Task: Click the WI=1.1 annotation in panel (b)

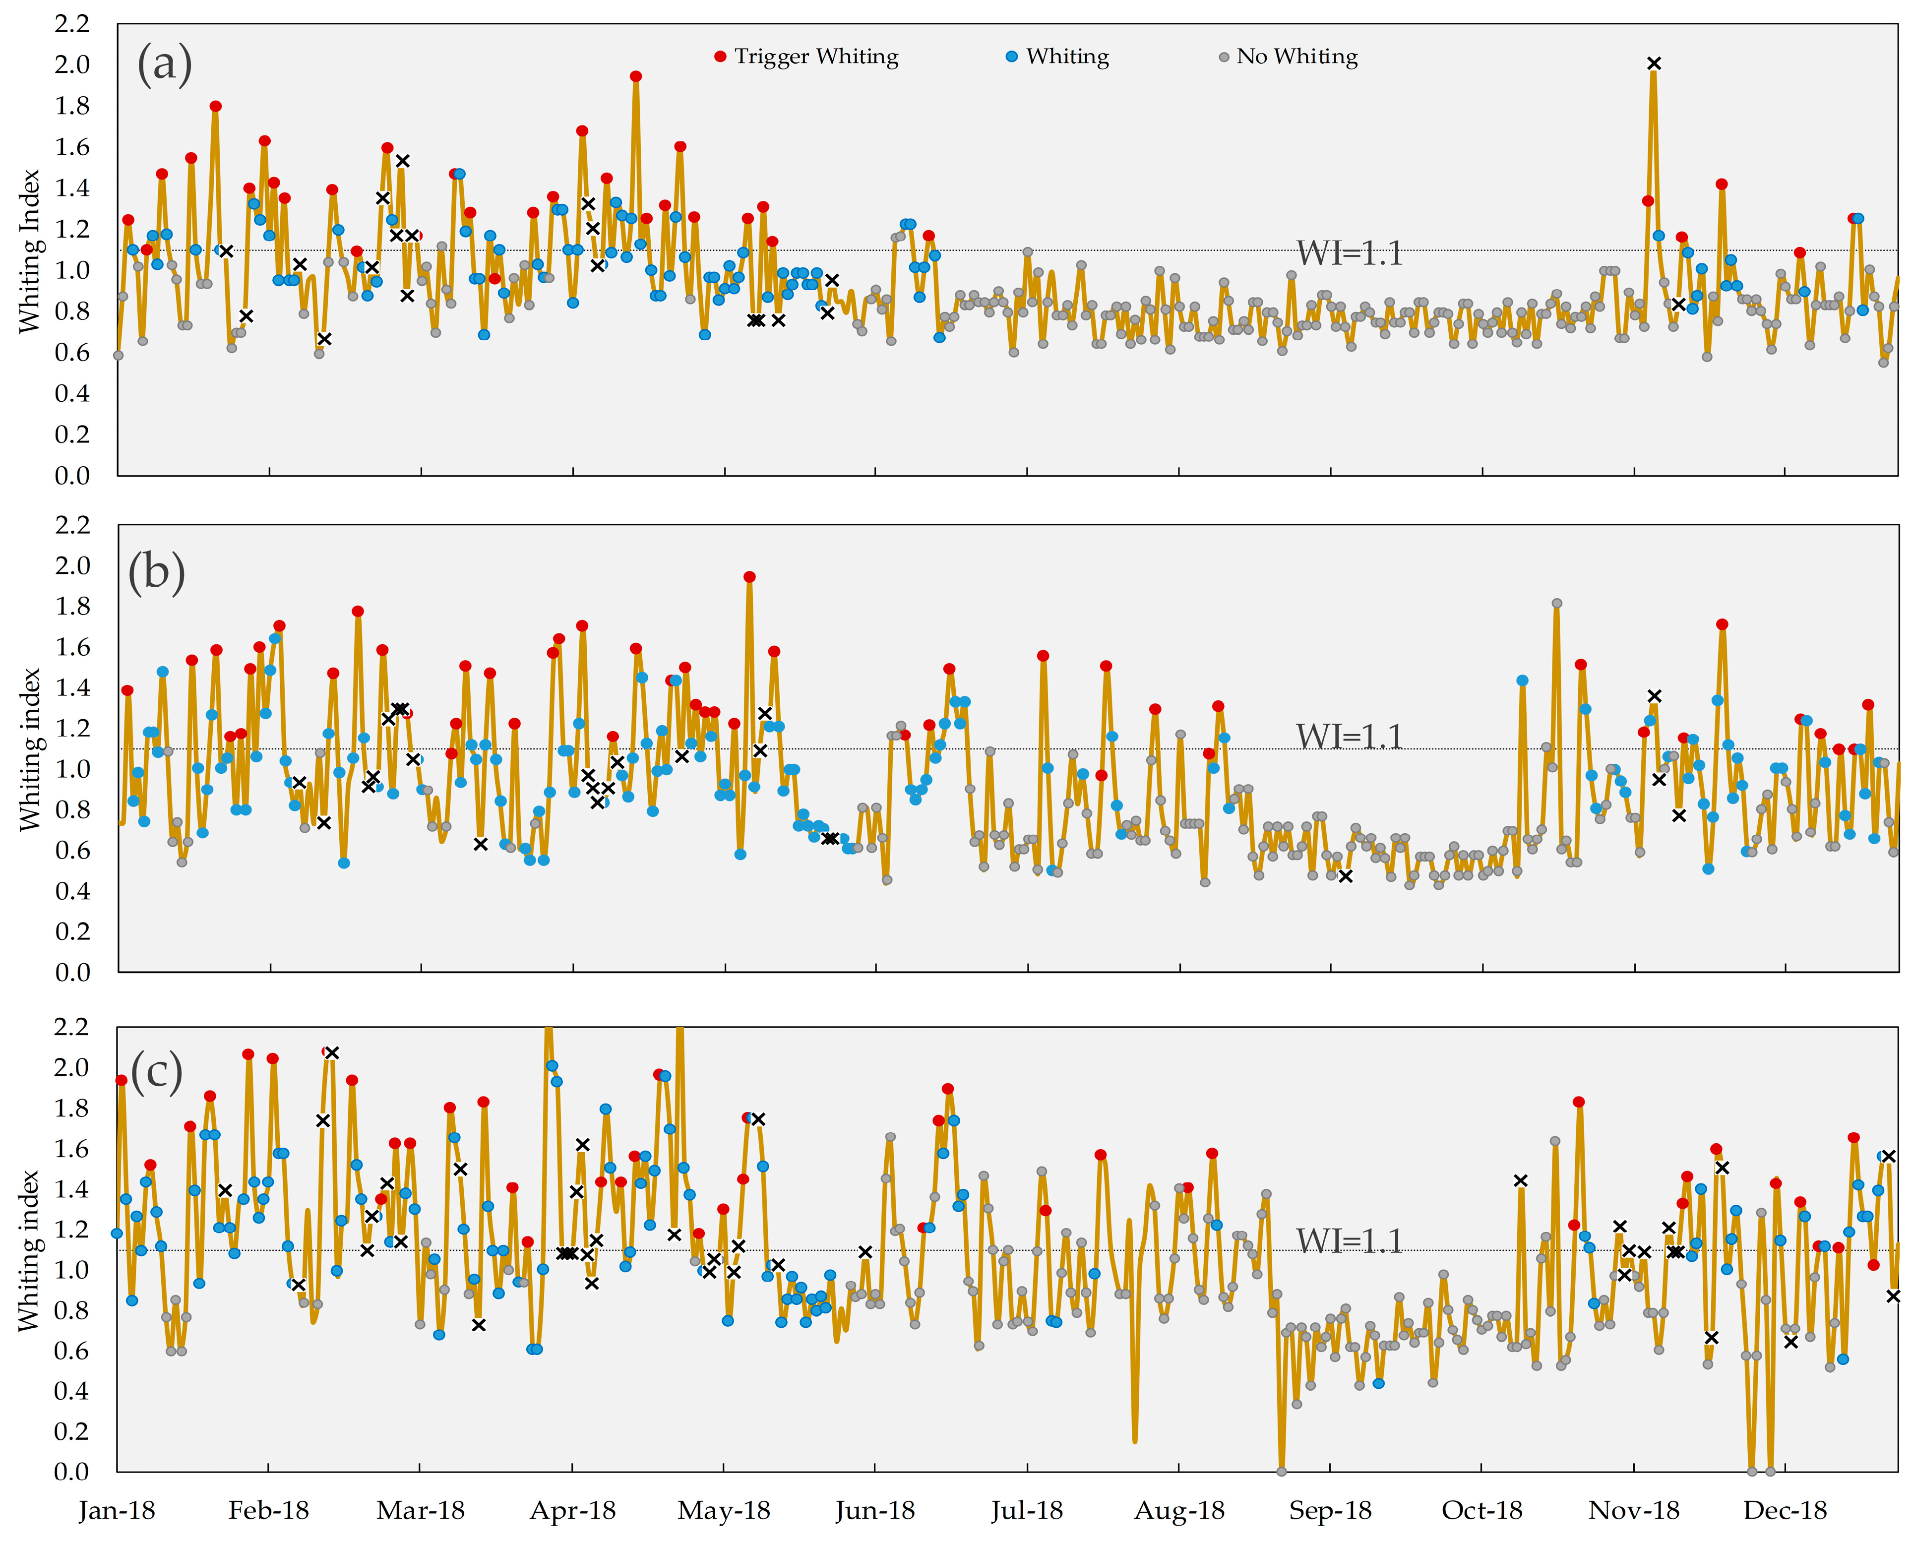Action: (x=1349, y=737)
